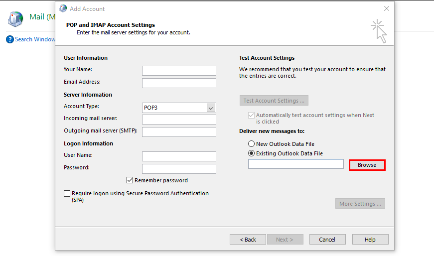
Task: Toggle Automatically test account settings checkbox
Action: click(251, 115)
